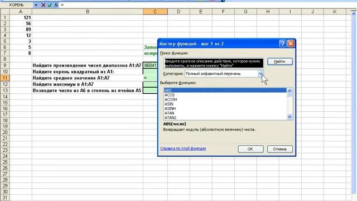Select ASIN in the function list

pos(225,104)
